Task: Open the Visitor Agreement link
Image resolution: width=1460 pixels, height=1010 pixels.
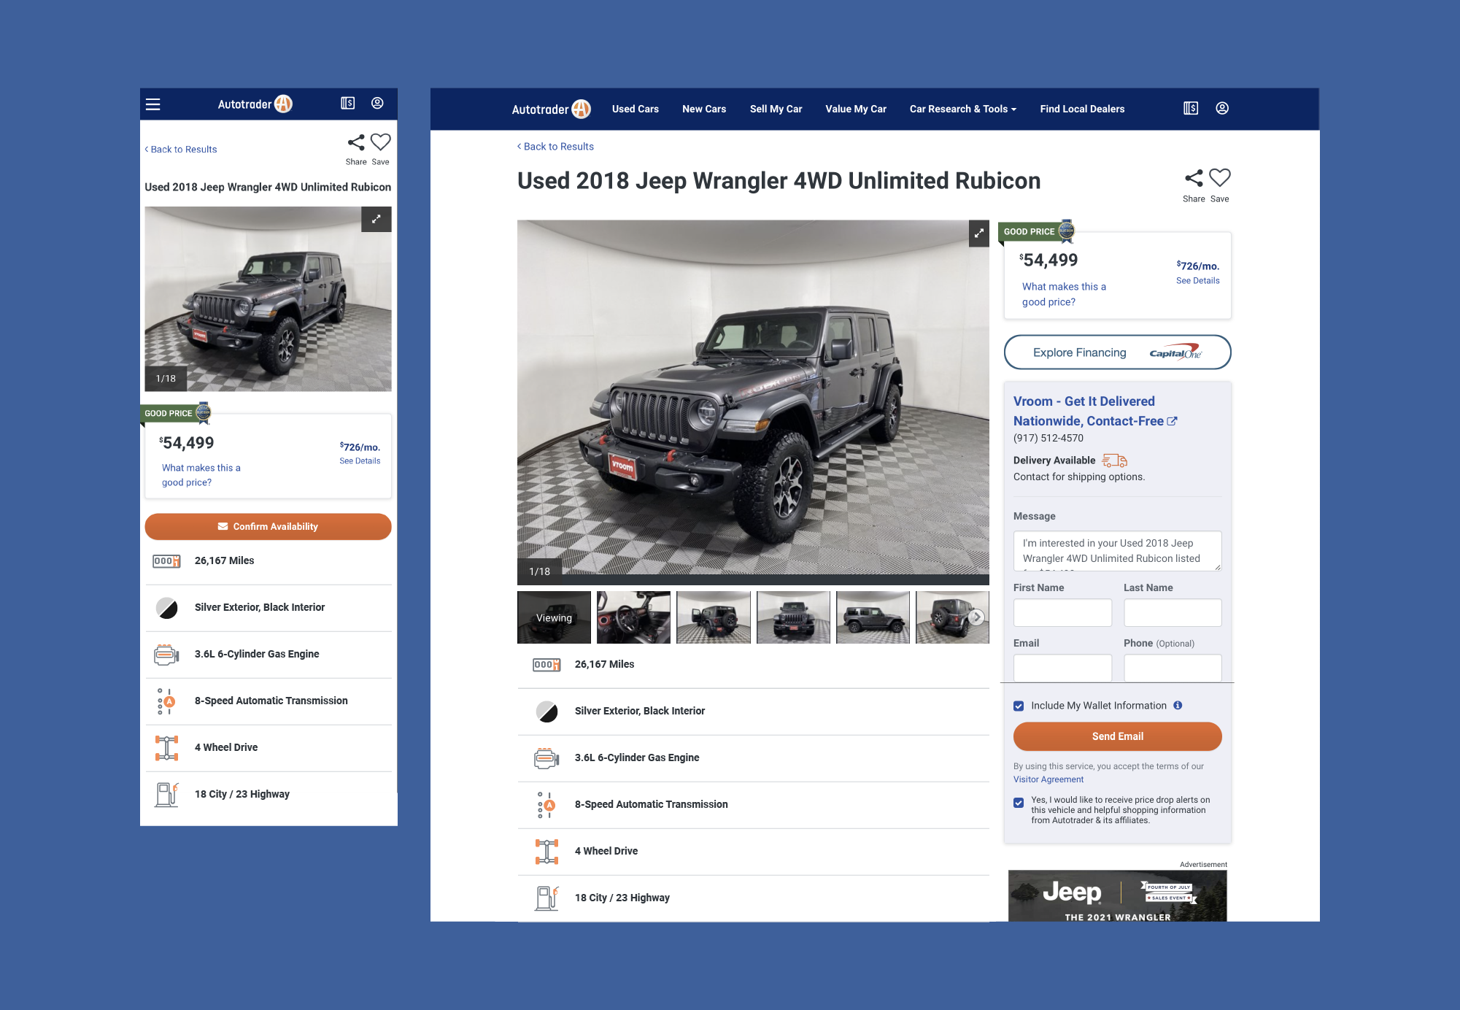Action: click(1048, 779)
